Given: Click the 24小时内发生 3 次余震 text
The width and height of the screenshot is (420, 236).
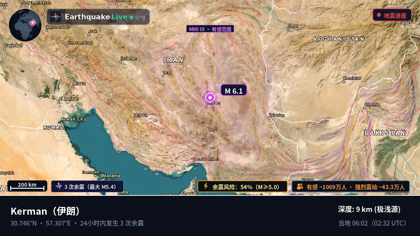Looking at the screenshot, I should (x=112, y=223).
